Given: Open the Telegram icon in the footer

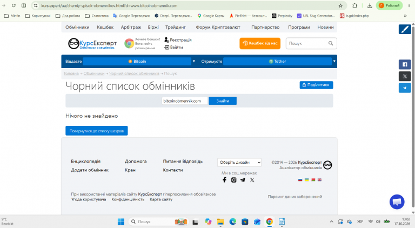Looking at the screenshot, I should click(243, 180).
